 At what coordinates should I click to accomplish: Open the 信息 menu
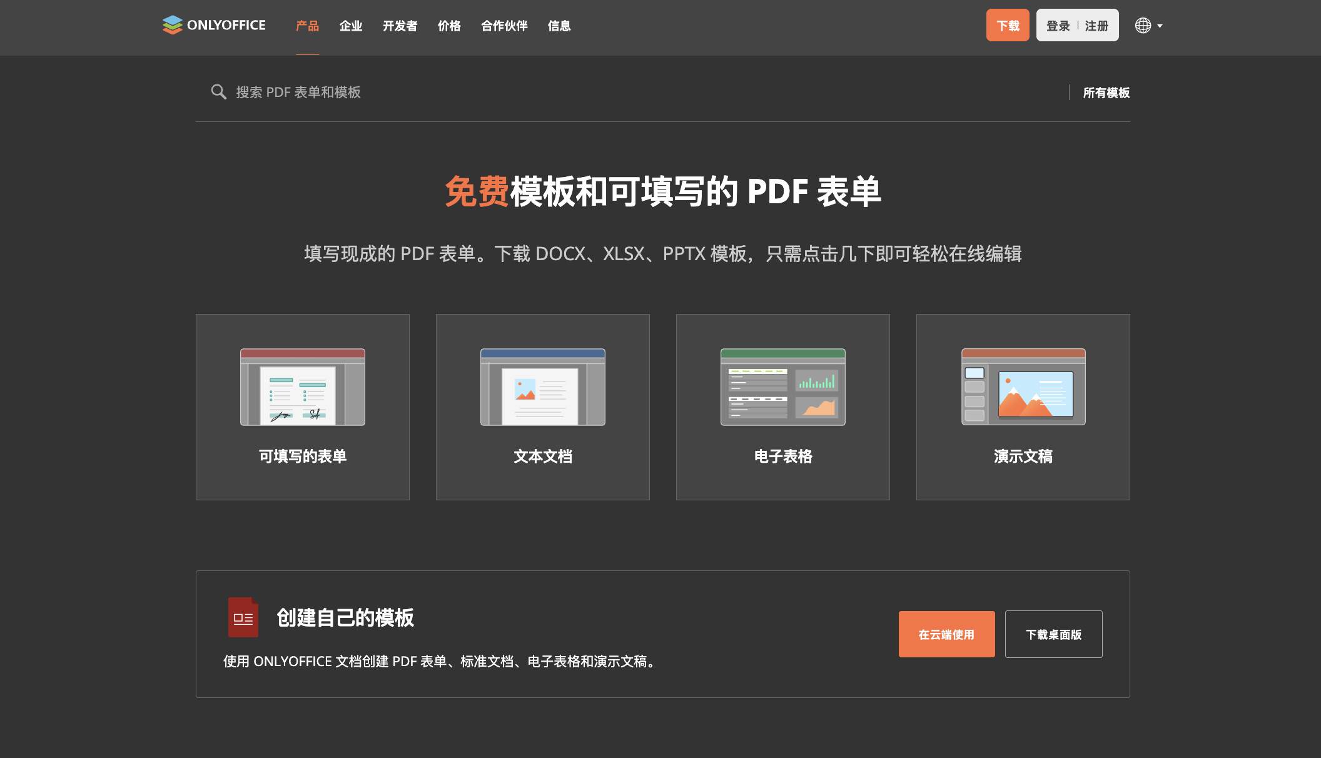(x=559, y=26)
